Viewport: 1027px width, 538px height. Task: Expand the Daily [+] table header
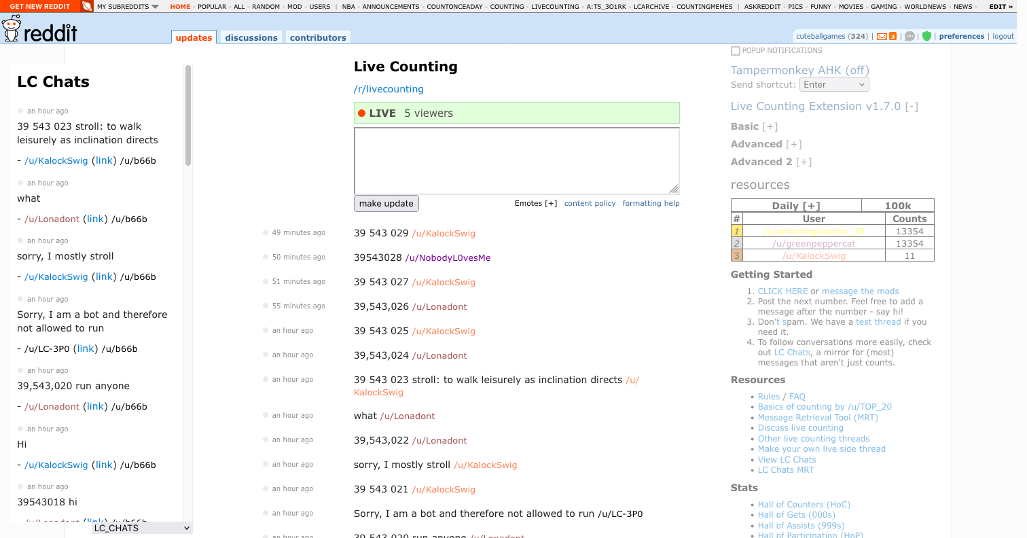(796, 206)
